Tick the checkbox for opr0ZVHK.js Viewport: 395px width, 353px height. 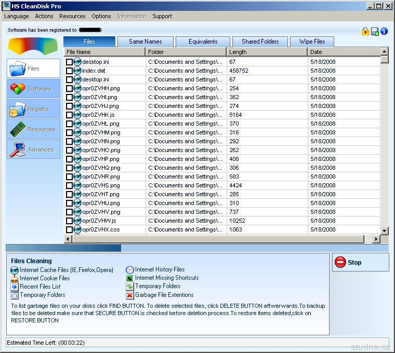(x=69, y=115)
